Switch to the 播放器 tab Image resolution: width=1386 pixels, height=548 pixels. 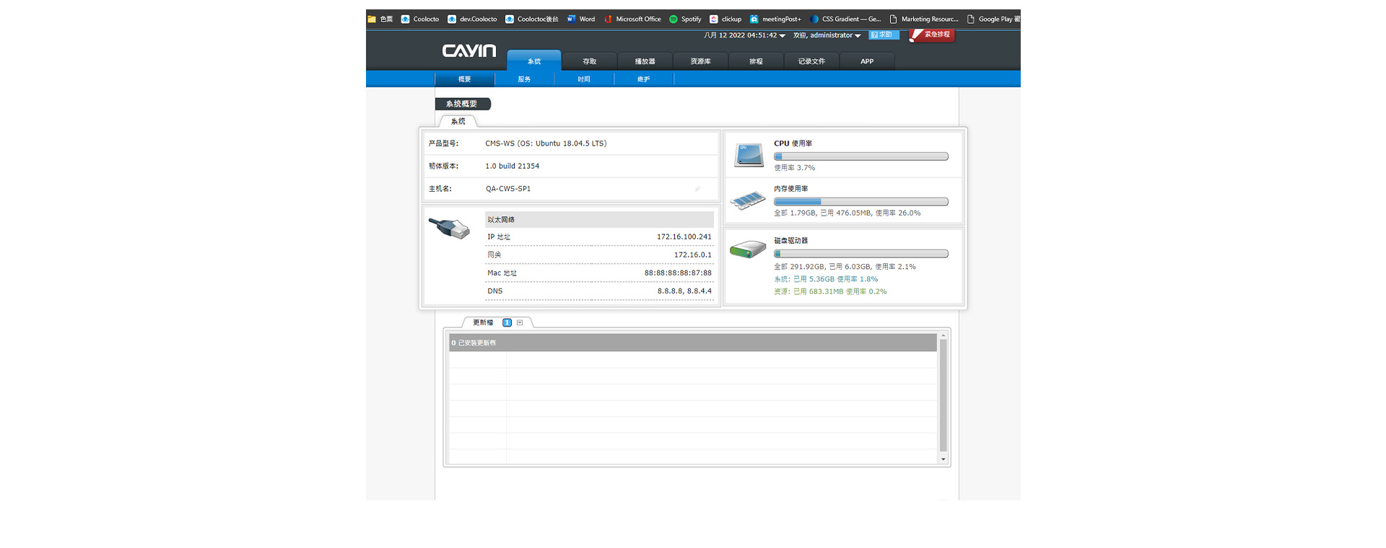(645, 61)
